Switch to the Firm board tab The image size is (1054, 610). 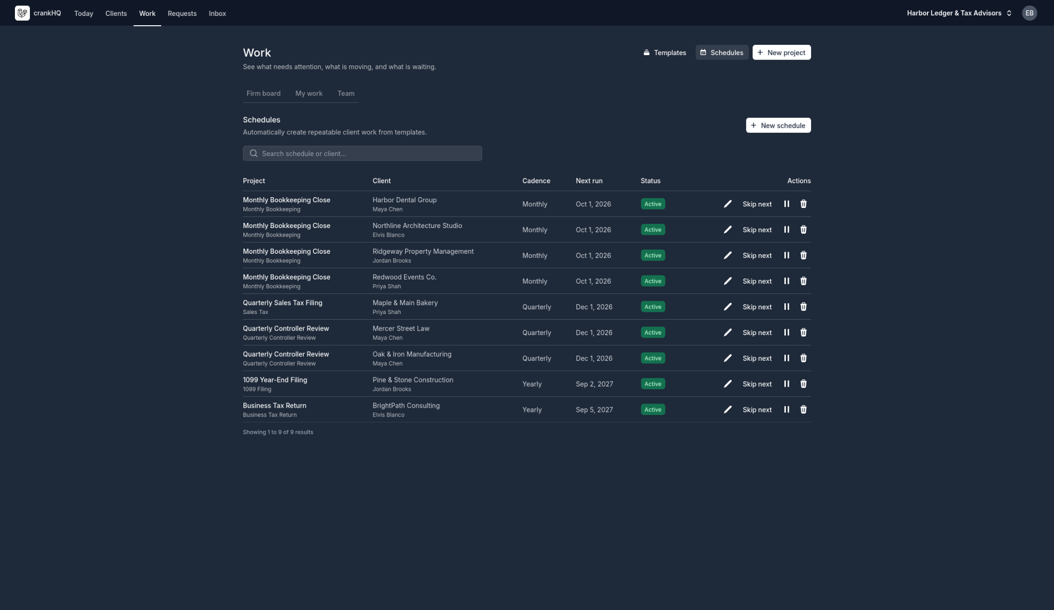click(x=263, y=93)
